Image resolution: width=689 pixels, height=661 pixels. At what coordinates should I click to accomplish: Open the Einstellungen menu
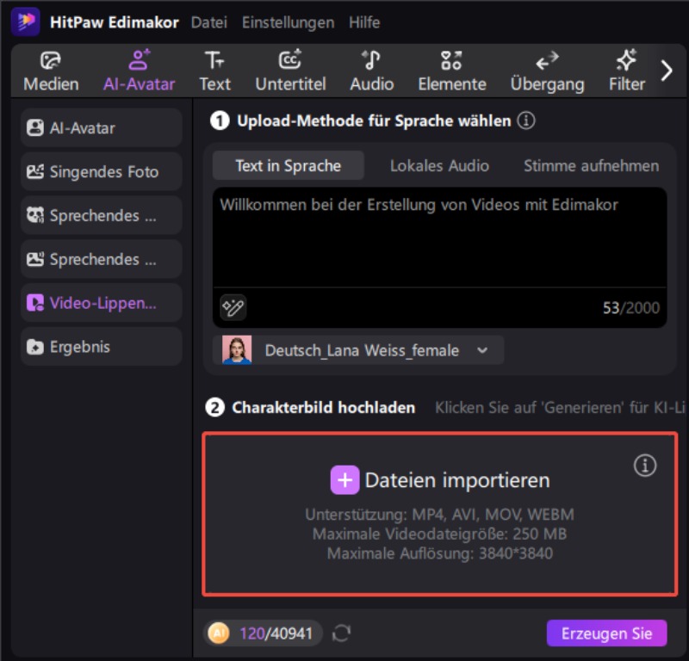pos(288,22)
